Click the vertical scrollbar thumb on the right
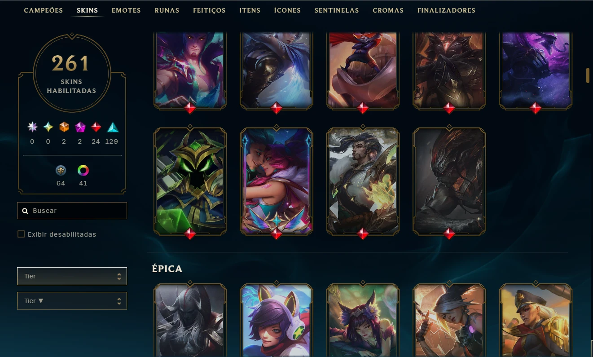 (588, 75)
